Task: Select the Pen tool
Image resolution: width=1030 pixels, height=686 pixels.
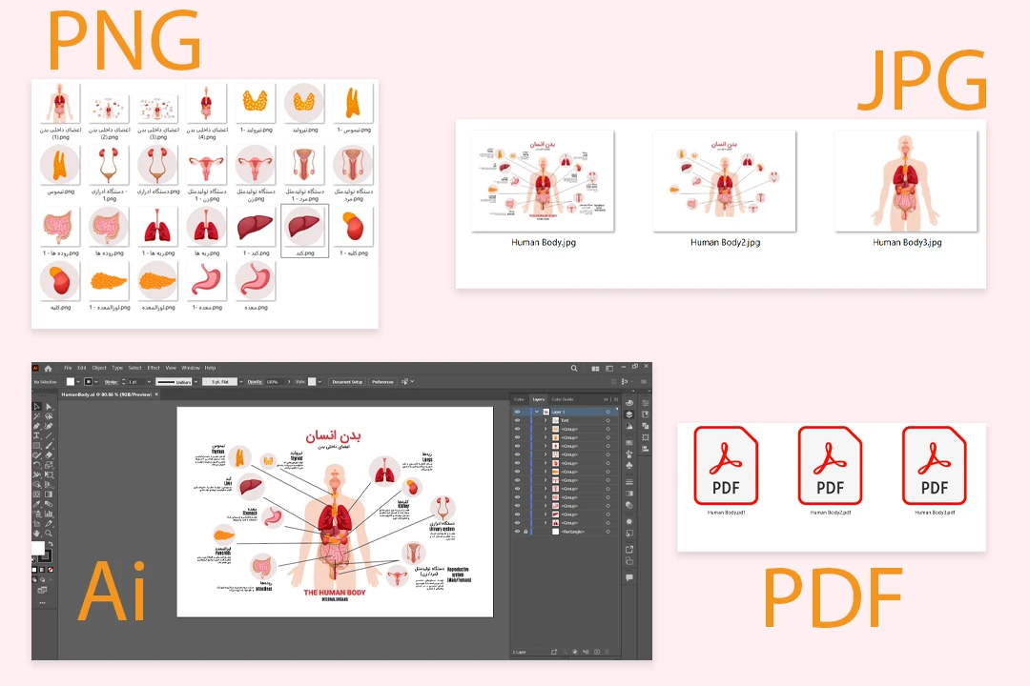Action: click(x=36, y=426)
